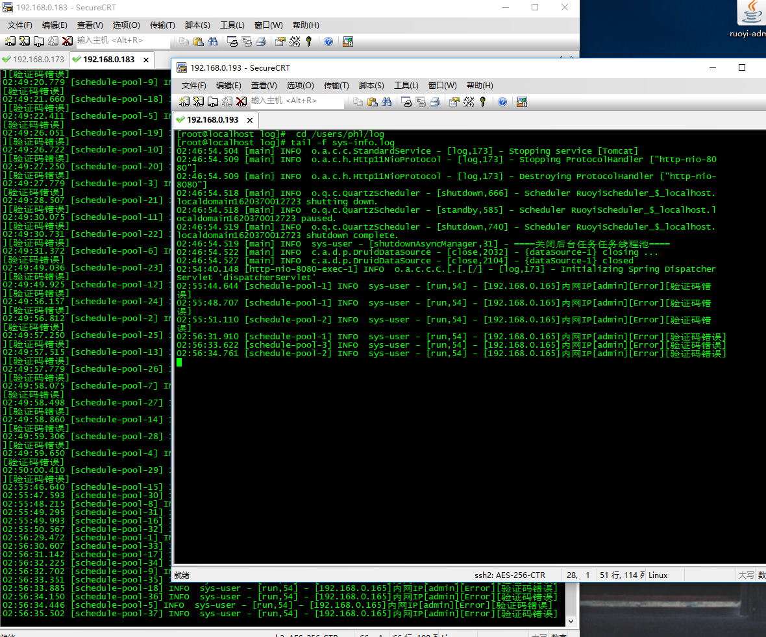Open 传输(T) menu in 192.168.0.193 window
This screenshot has height=637, width=766.
pyautogui.click(x=336, y=86)
